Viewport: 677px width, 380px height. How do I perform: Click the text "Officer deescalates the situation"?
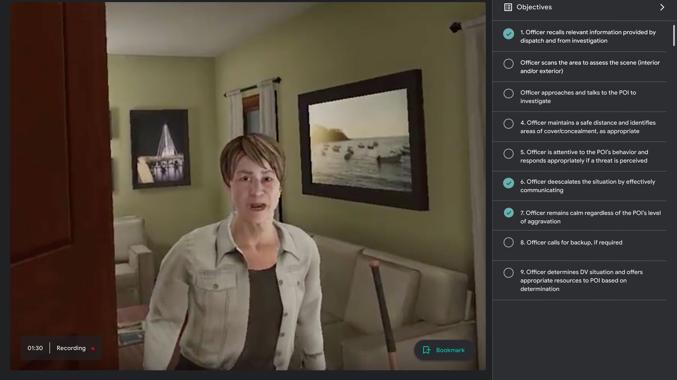[571, 182]
